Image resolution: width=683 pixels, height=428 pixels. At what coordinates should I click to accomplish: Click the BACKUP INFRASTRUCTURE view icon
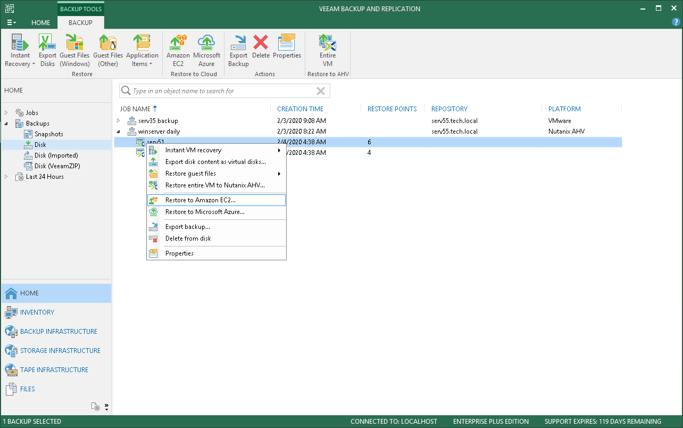[11, 332]
